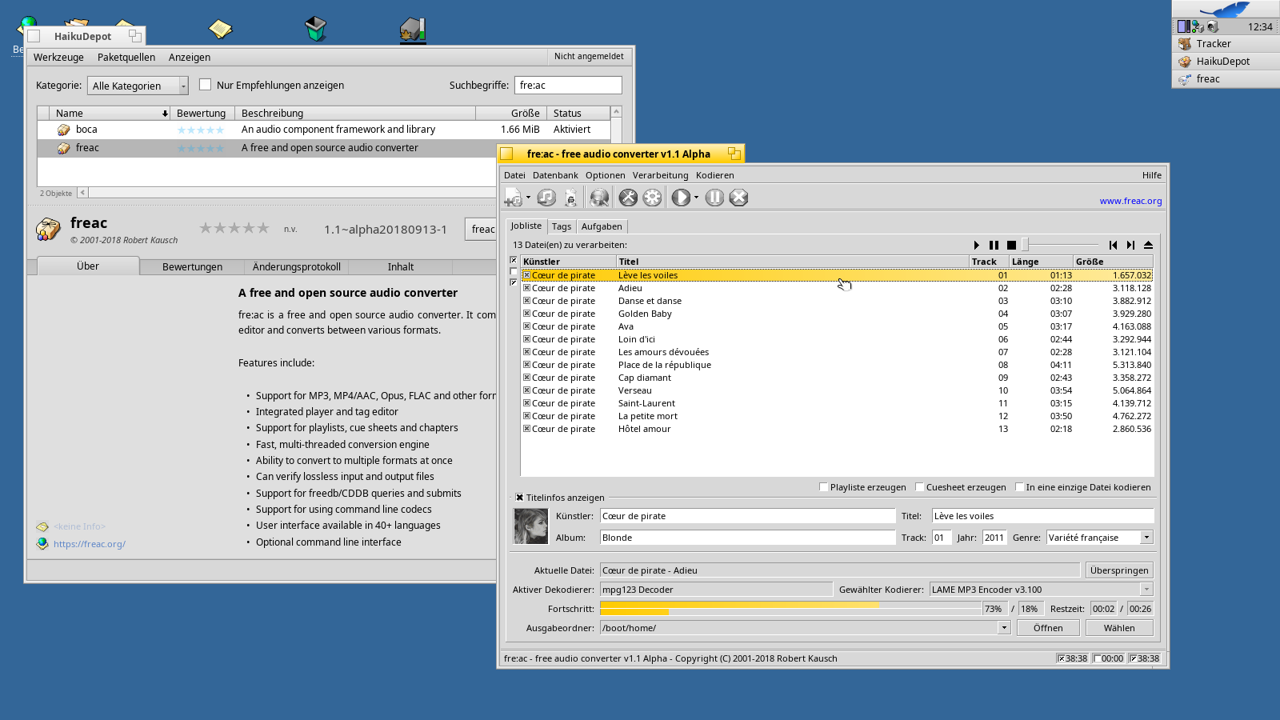Click the boca package icon in list

pyautogui.click(x=63, y=130)
